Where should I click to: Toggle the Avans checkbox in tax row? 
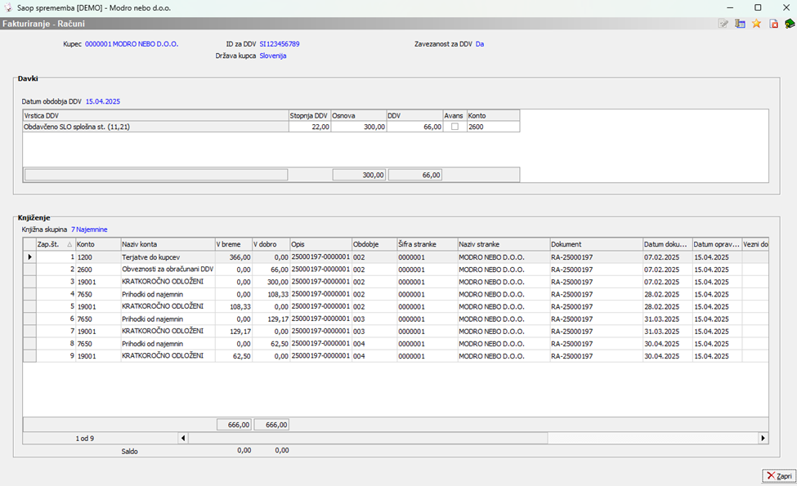pyautogui.click(x=454, y=127)
